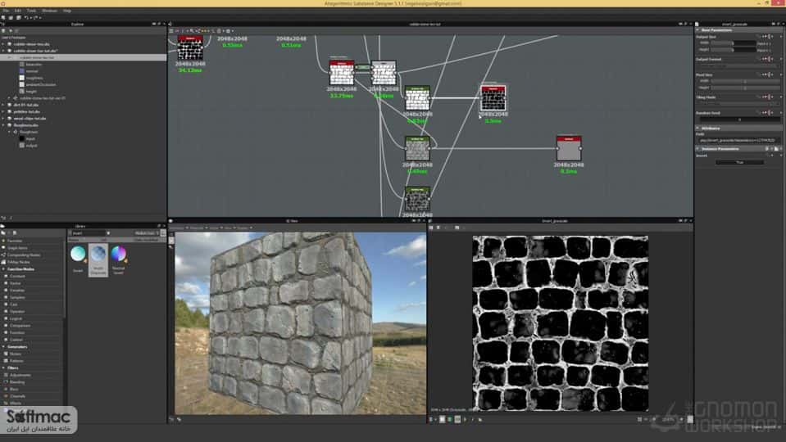786x442 pixels.
Task: Select Comparison under Function Nodes
Action: pyautogui.click(x=20, y=326)
